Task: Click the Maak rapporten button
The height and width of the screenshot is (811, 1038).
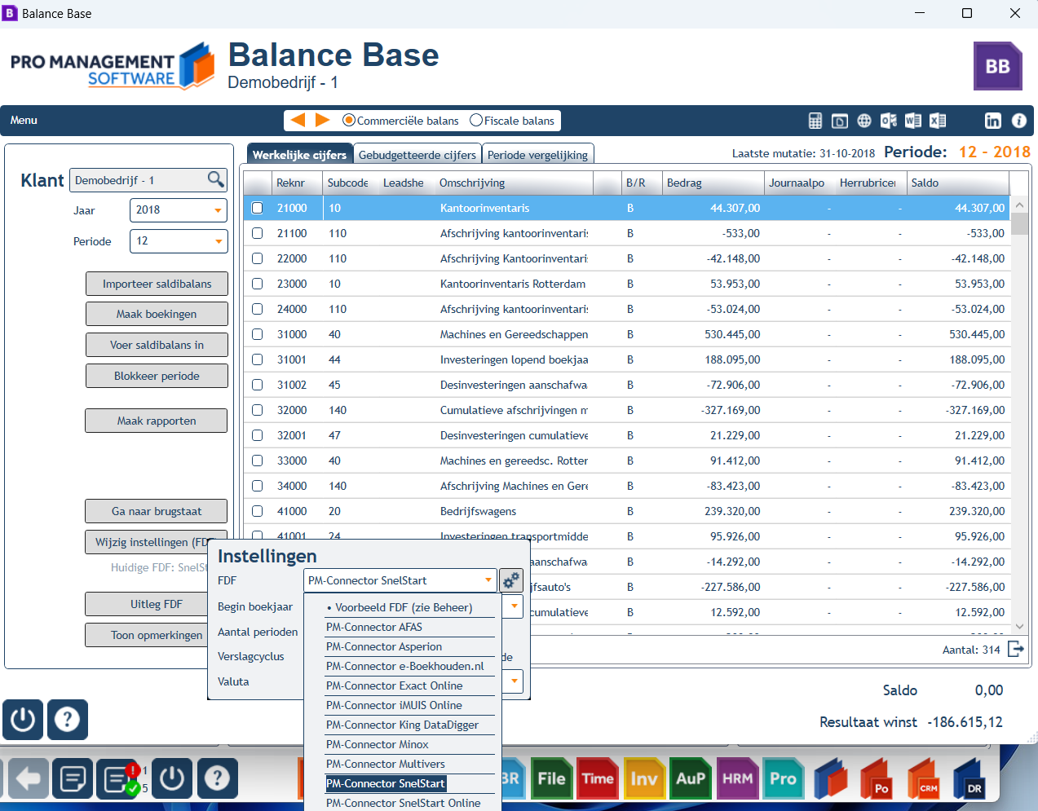Action: (157, 421)
